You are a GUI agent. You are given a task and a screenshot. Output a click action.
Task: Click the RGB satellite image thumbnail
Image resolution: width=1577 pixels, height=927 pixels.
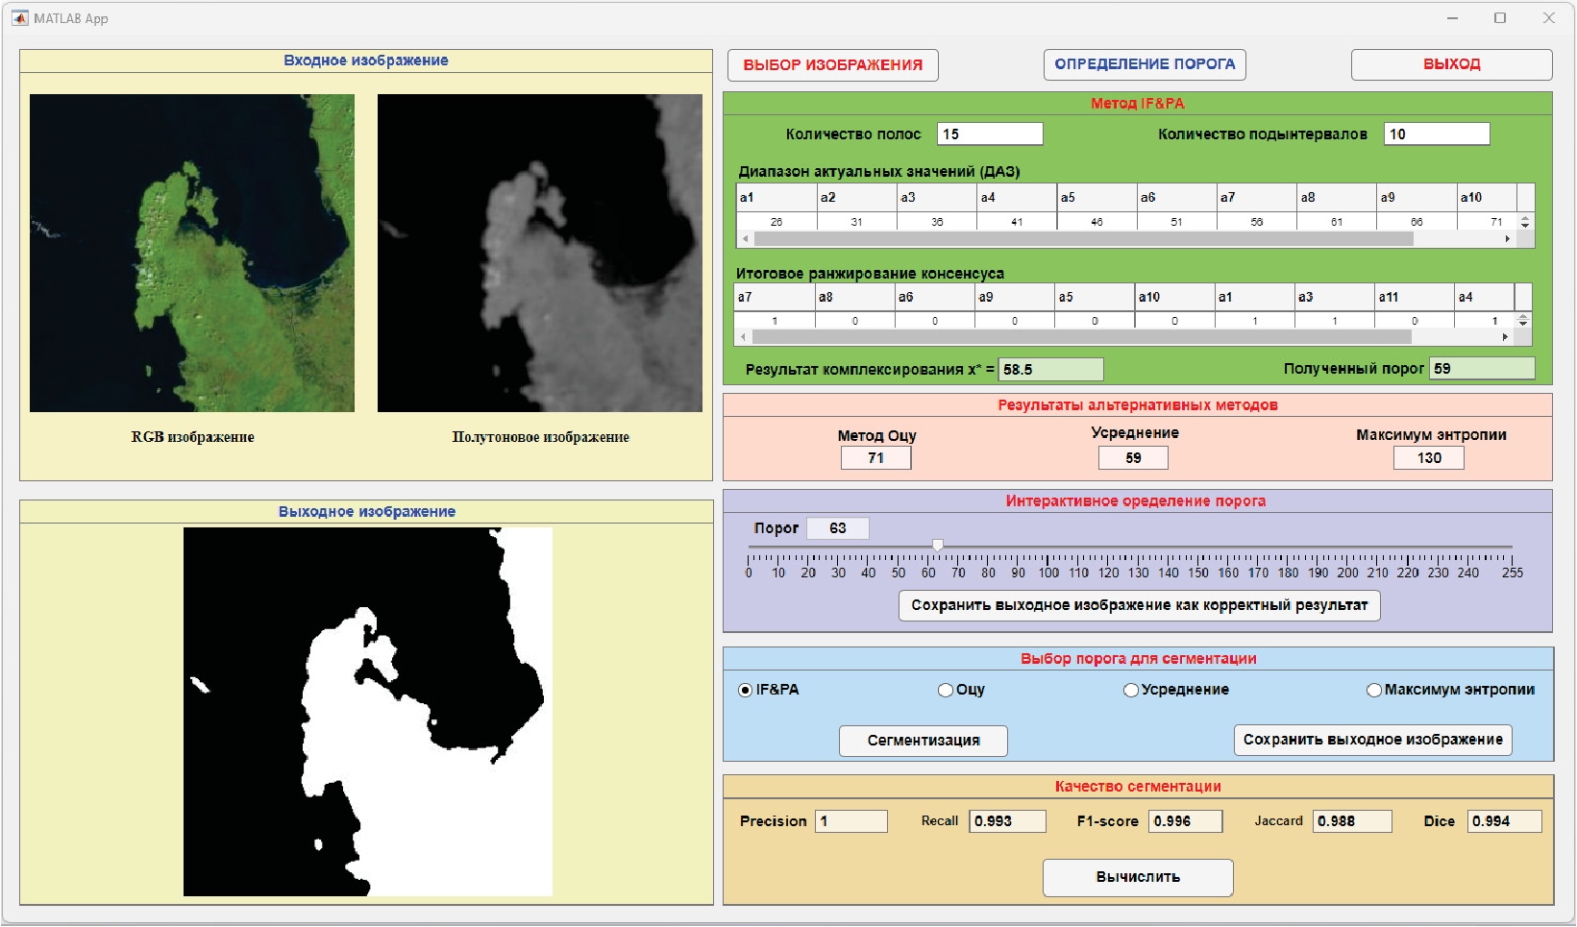(x=192, y=253)
